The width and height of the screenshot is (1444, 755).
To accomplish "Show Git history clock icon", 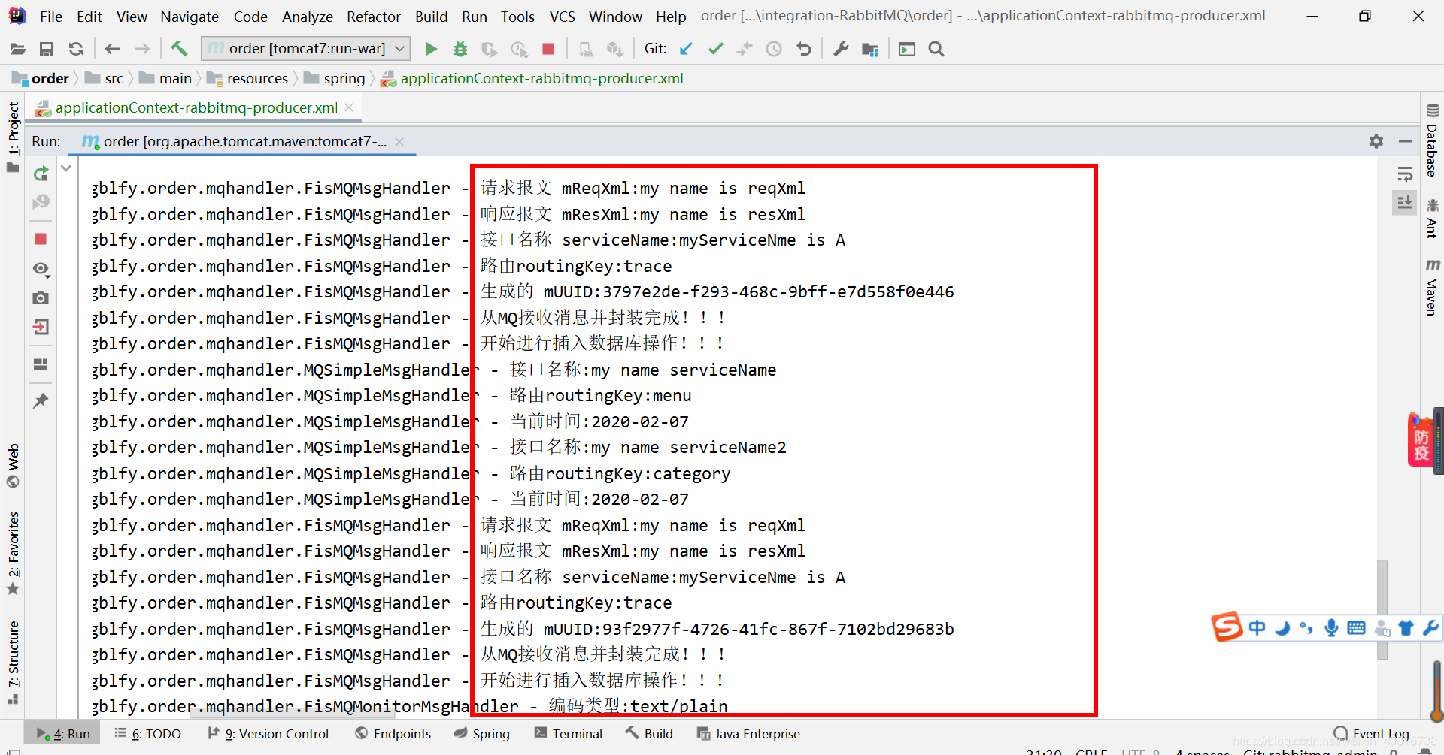I will [774, 49].
